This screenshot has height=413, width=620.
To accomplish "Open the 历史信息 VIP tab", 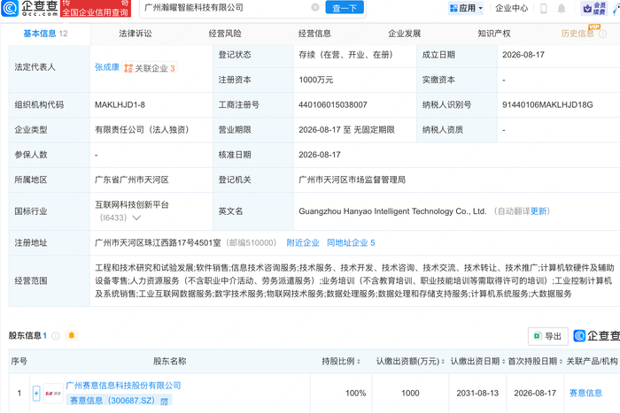I will click(577, 34).
